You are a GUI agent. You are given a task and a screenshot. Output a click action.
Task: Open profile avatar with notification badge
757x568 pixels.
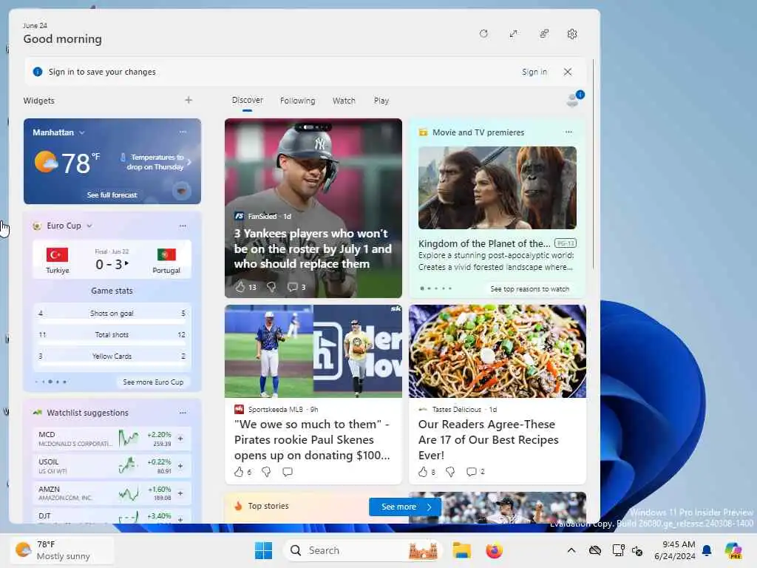pyautogui.click(x=574, y=98)
